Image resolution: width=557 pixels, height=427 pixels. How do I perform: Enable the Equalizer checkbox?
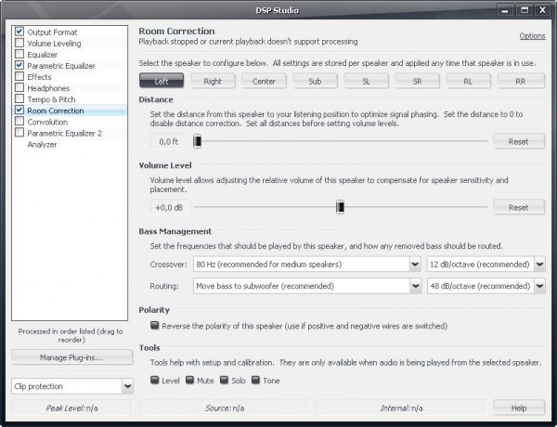click(x=19, y=55)
